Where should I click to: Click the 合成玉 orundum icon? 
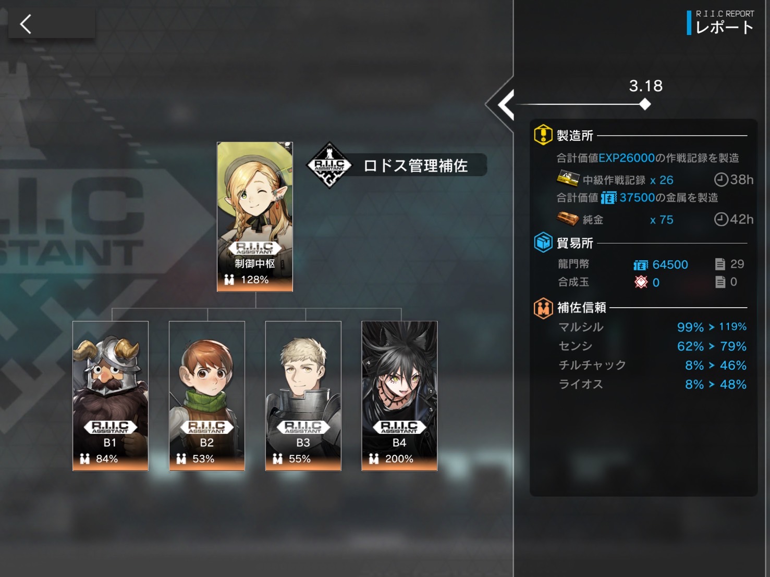[641, 282]
